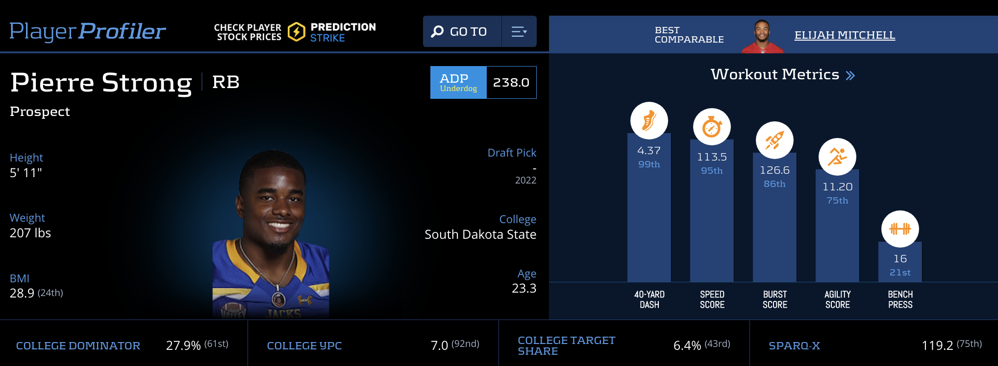Click the PlayerProfiler home logo
998x366 pixels.
coord(88,31)
